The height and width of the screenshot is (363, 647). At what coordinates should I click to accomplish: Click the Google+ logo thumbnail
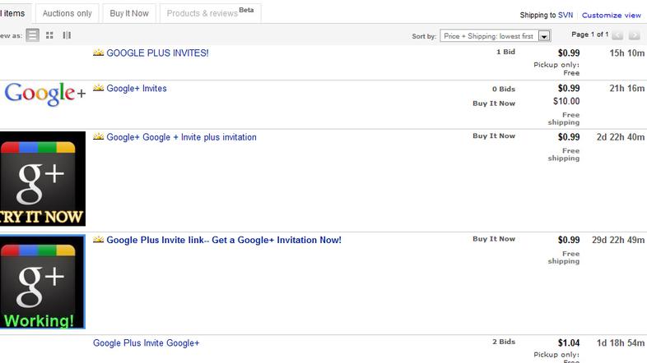(43, 94)
